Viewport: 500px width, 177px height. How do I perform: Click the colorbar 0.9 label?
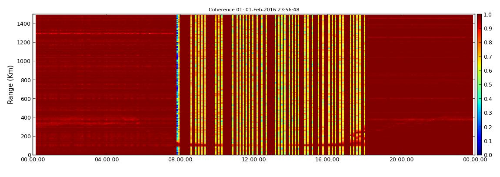(x=488, y=29)
